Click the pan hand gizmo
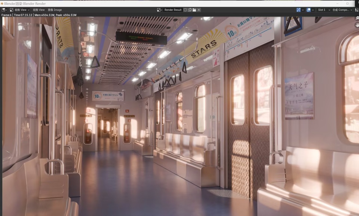The height and width of the screenshot is (216, 359). coord(357,25)
